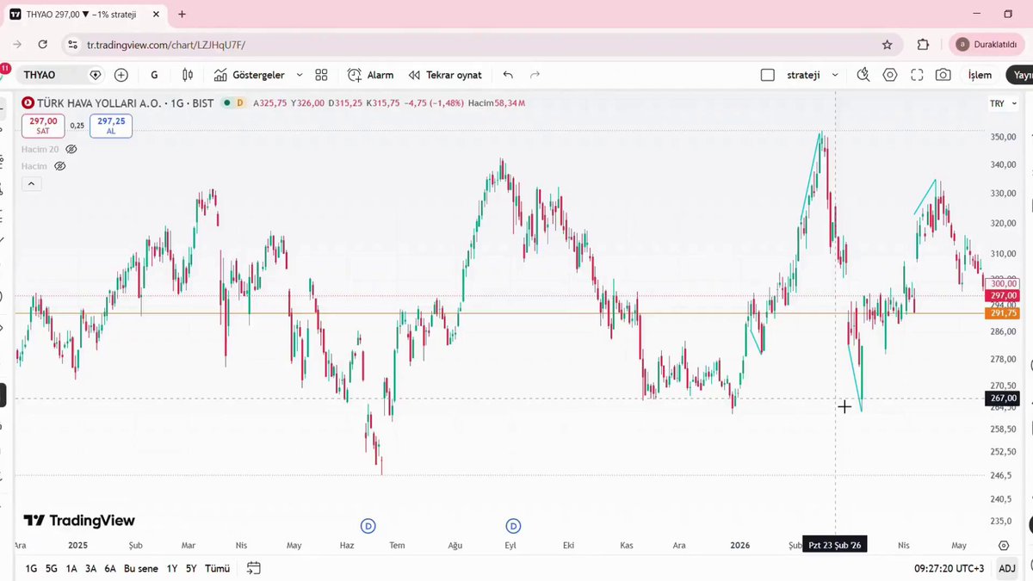Undo the last chart action
The height and width of the screenshot is (581, 1033).
click(508, 75)
